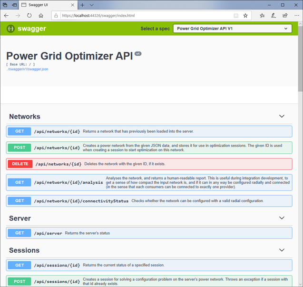The height and width of the screenshot is (287, 303).
Task: Click the Base URL text line
Action: click(20, 64)
